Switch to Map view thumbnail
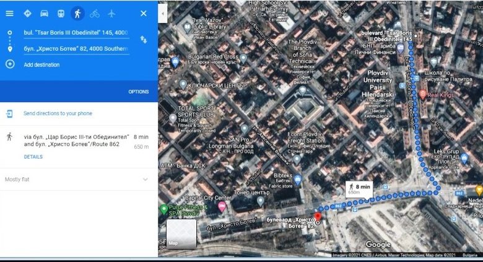The image size is (483, 262). pos(181,234)
